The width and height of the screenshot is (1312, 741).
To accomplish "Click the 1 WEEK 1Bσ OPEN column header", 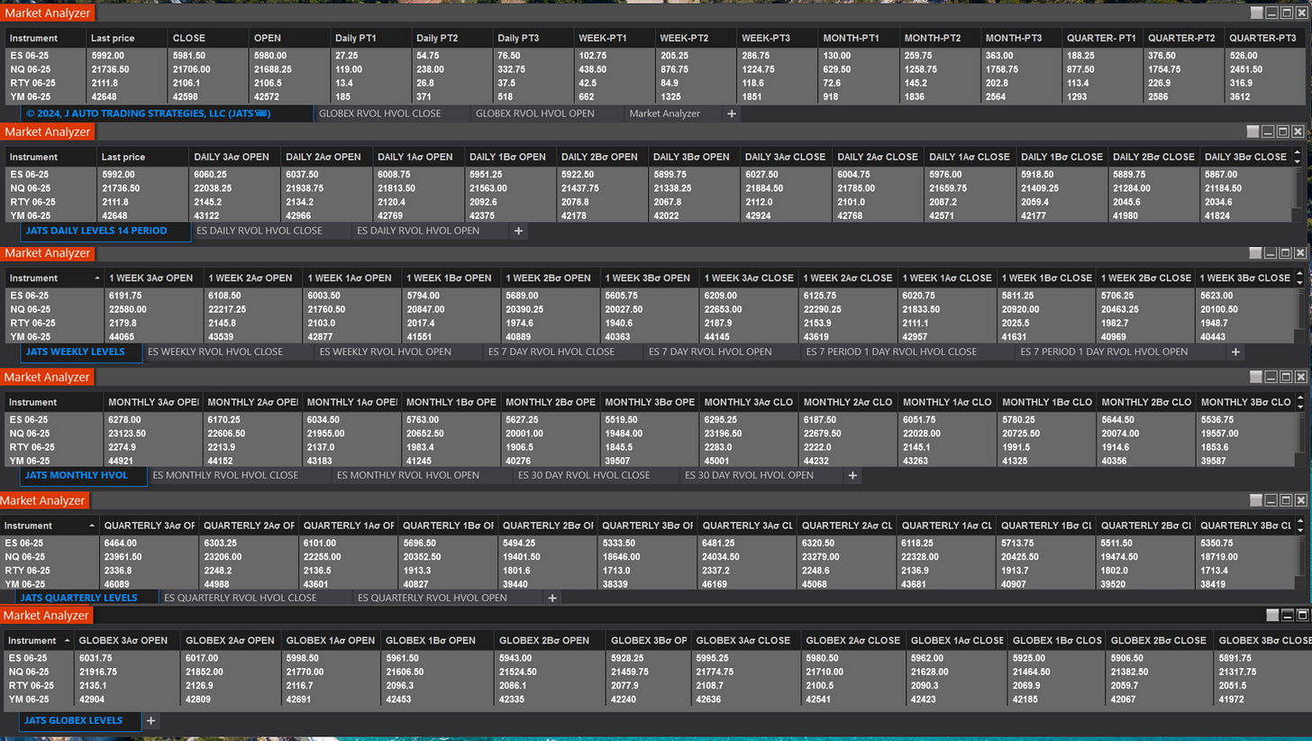I will [x=451, y=278].
